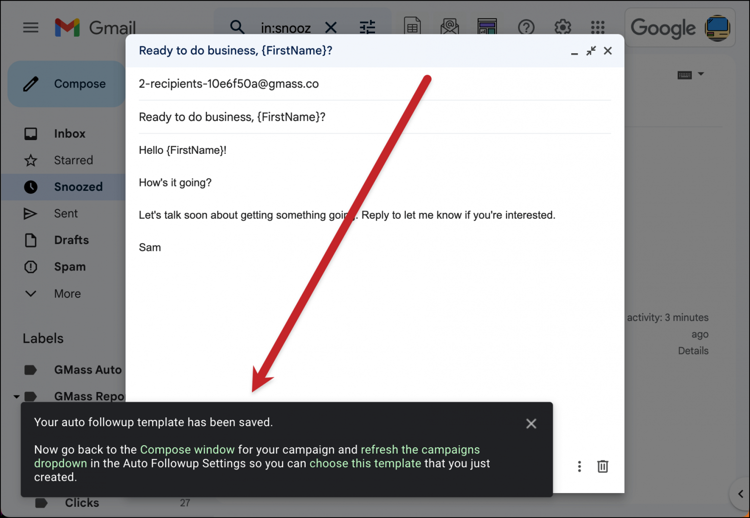
Task: Delete the draft using the trash icon
Action: [x=603, y=466]
